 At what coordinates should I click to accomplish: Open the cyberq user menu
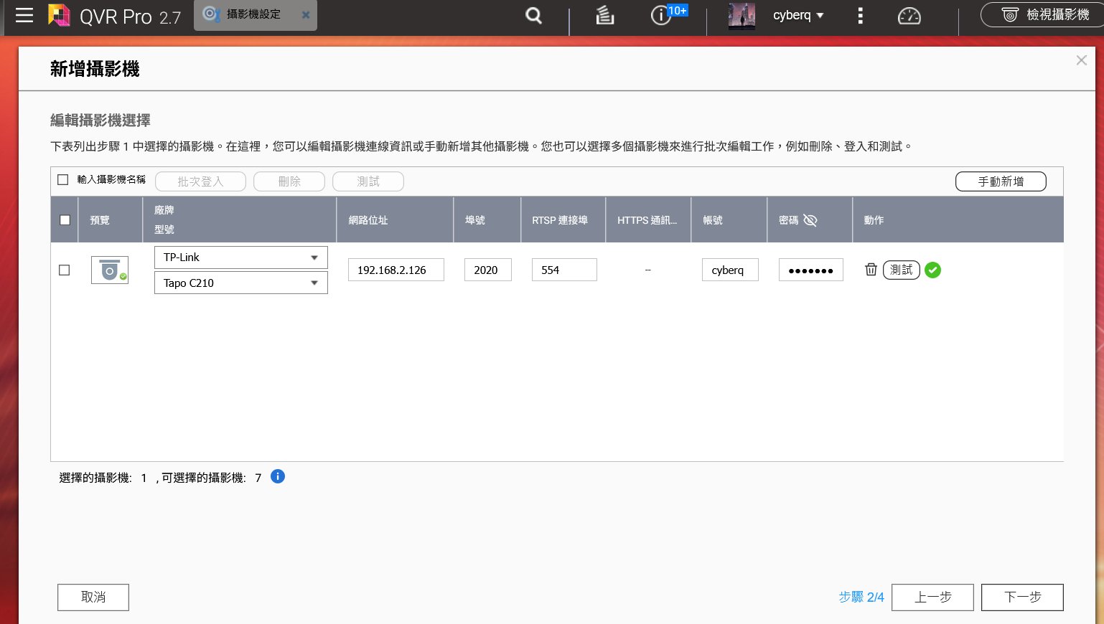tap(797, 15)
